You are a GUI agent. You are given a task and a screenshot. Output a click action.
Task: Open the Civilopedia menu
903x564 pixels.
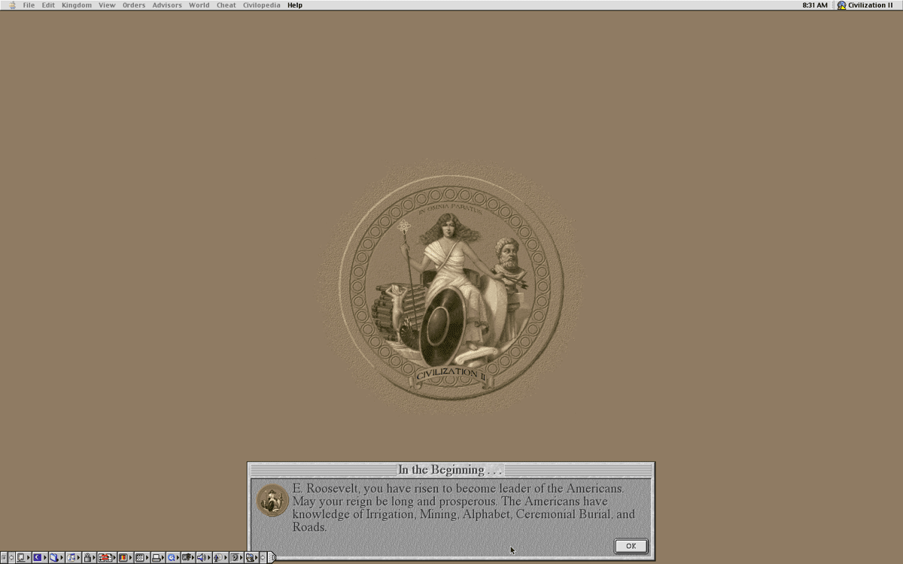pos(261,5)
